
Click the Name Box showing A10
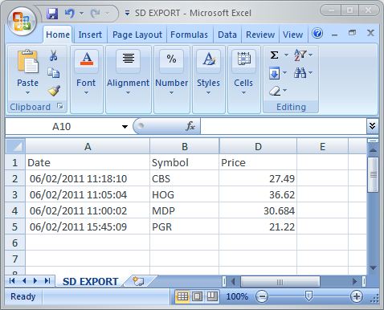62,126
